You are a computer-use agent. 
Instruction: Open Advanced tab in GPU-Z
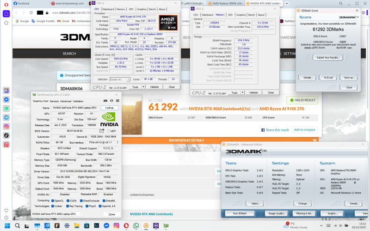tap(66, 101)
